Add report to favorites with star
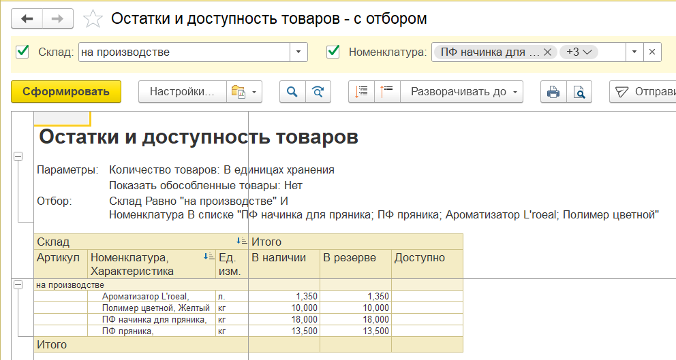 [92, 19]
